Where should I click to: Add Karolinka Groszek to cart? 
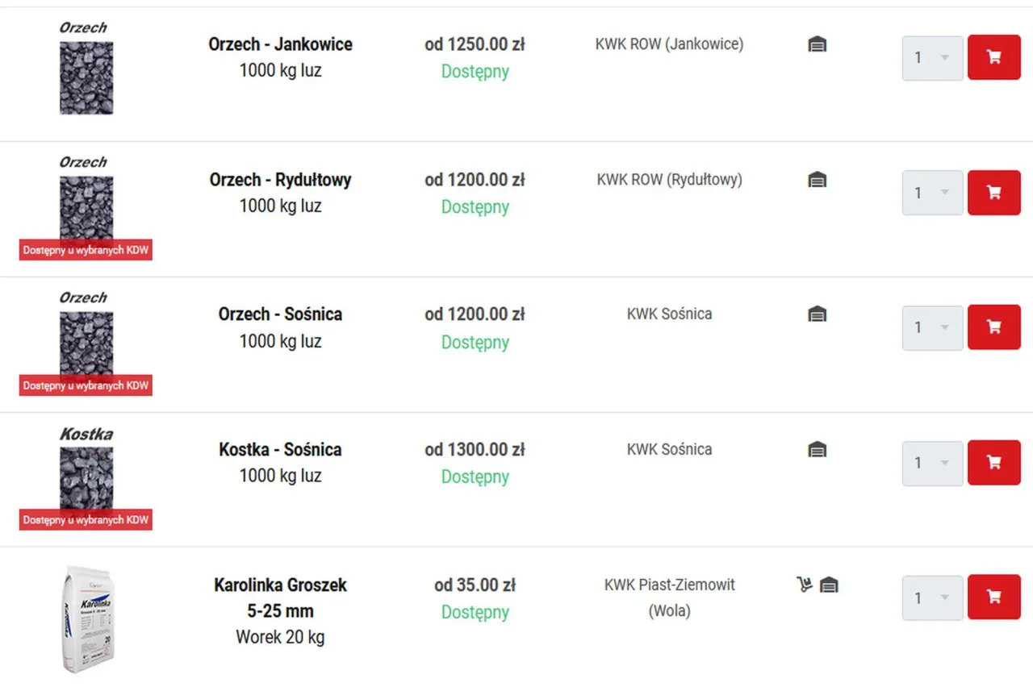(993, 597)
